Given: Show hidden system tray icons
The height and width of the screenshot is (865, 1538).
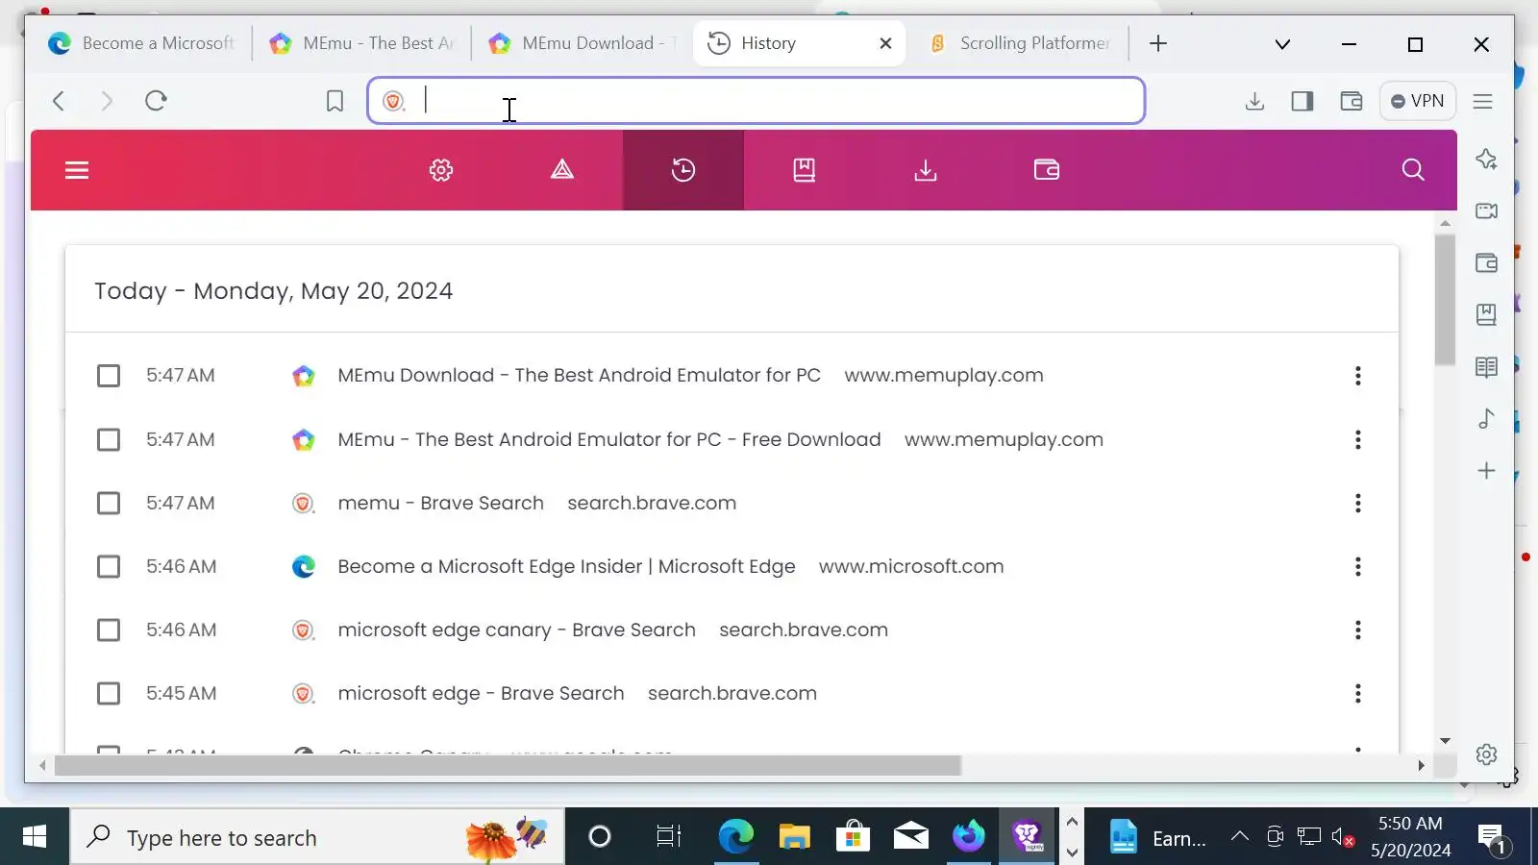Looking at the screenshot, I should point(1240,836).
